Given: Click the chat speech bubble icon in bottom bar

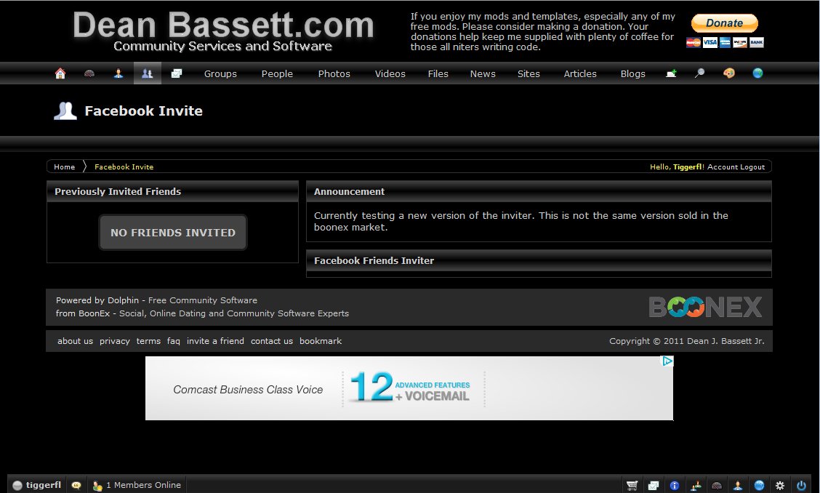Looking at the screenshot, I should (x=76, y=485).
